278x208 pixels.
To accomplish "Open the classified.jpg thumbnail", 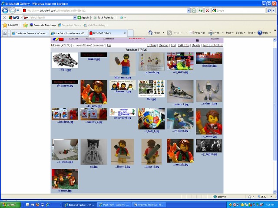I will pyautogui.click(x=209, y=58).
